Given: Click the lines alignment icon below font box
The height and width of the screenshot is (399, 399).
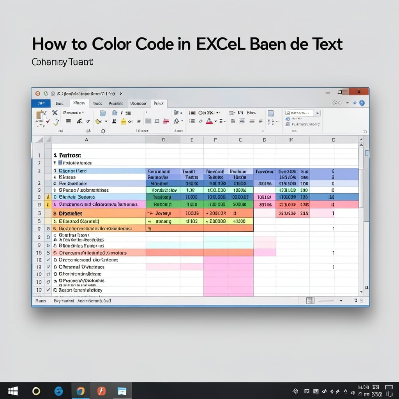Looking at the screenshot, I should [x=69, y=121].
